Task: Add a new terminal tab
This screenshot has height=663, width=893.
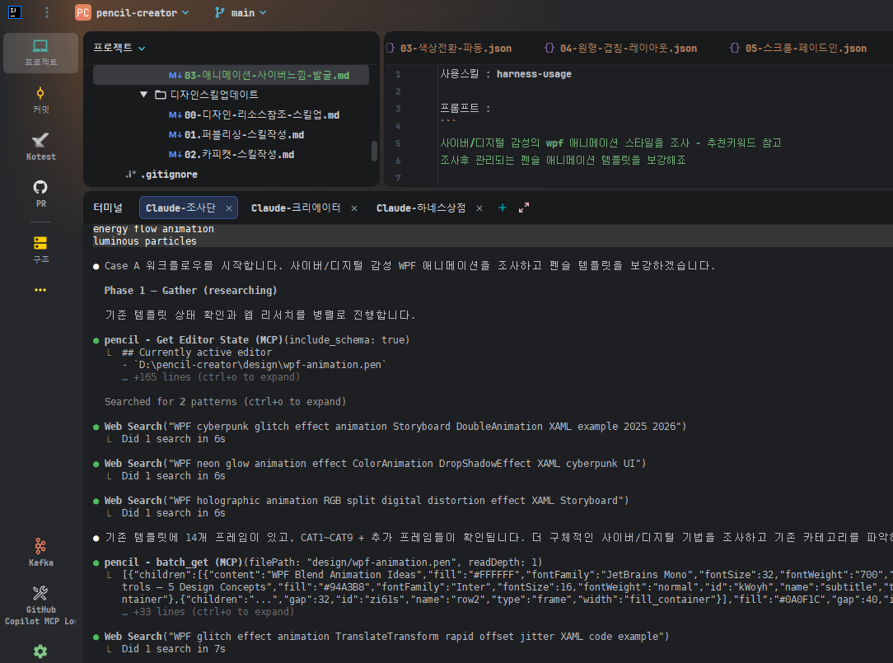Action: pyautogui.click(x=503, y=208)
